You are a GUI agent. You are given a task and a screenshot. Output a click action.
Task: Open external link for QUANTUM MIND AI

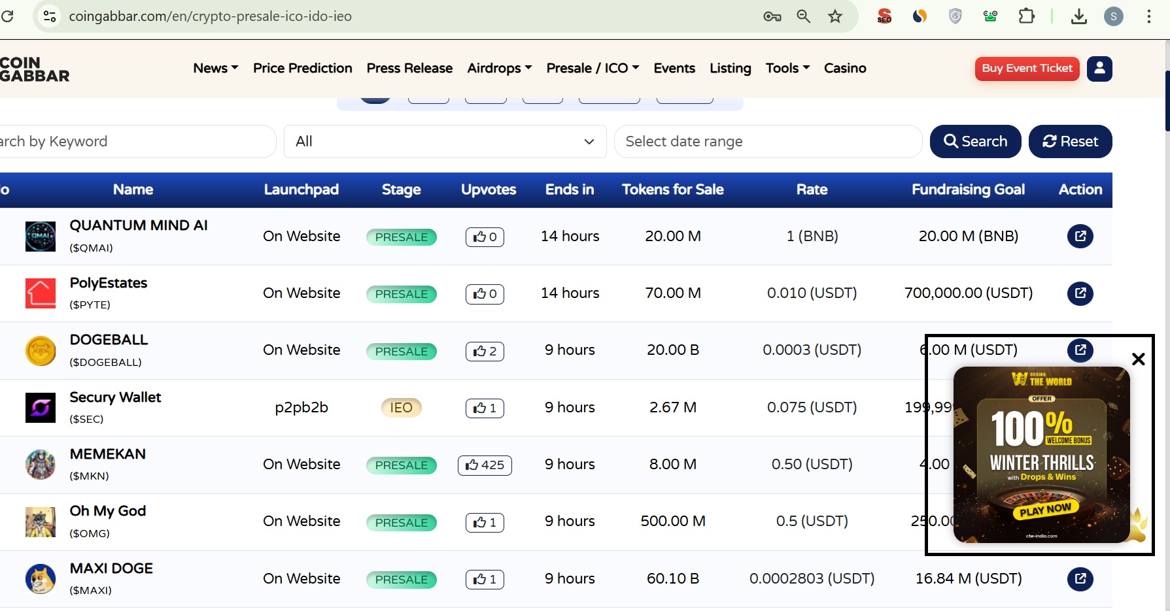pyautogui.click(x=1080, y=236)
